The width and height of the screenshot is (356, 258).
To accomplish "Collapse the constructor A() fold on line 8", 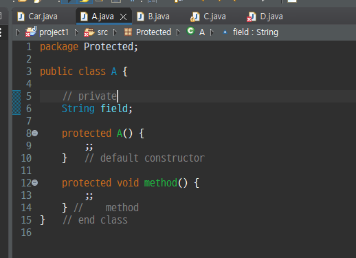I will [x=35, y=133].
